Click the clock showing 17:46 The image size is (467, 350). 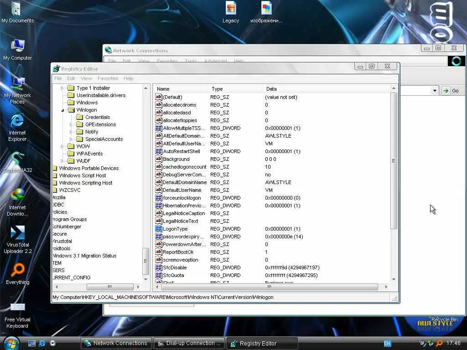[453, 343]
